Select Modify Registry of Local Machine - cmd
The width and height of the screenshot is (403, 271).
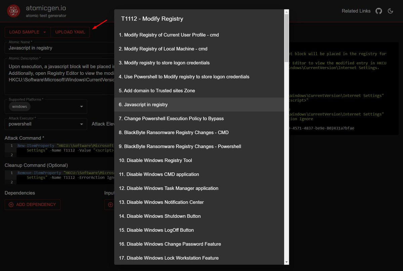199,49
